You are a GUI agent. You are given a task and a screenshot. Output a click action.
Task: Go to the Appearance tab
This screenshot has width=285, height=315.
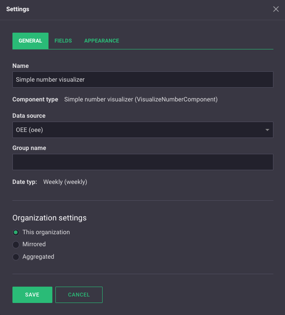(x=102, y=41)
